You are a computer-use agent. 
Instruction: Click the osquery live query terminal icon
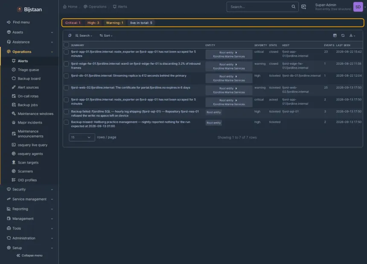click(14, 145)
